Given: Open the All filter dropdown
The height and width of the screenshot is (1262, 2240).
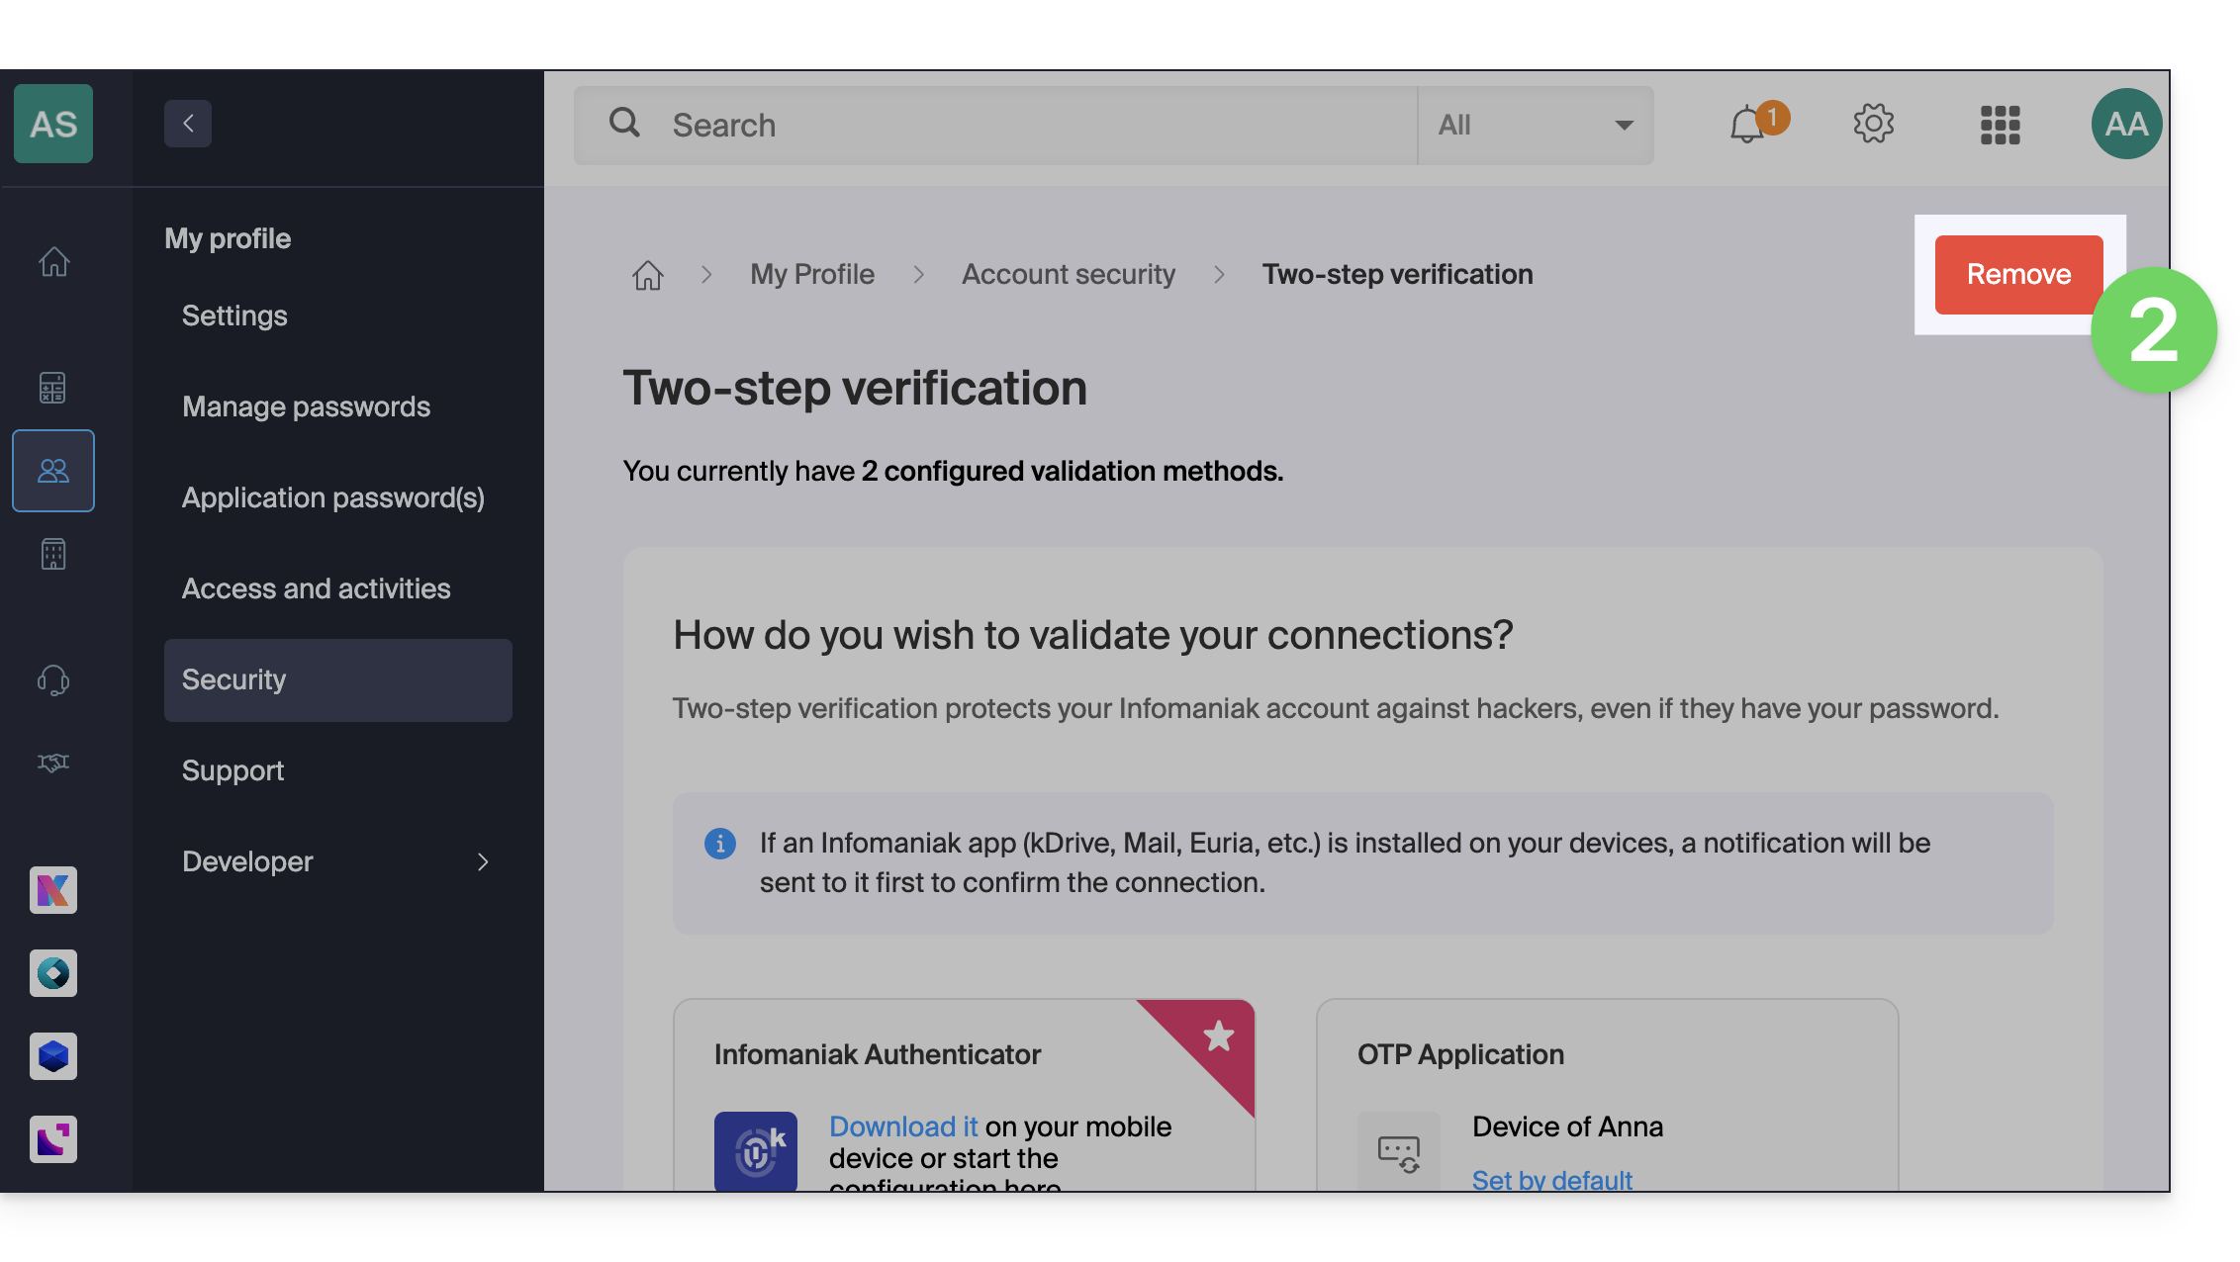Looking at the screenshot, I should [x=1535, y=125].
